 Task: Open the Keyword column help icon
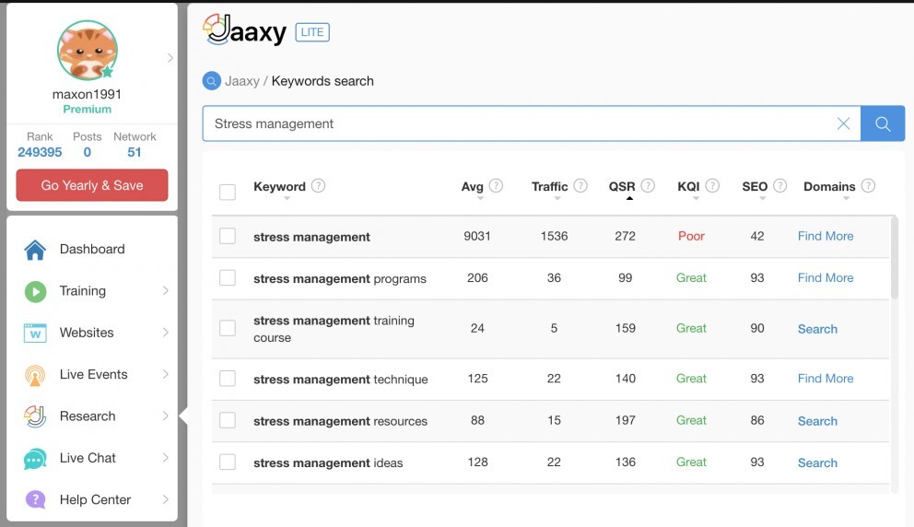tap(318, 186)
